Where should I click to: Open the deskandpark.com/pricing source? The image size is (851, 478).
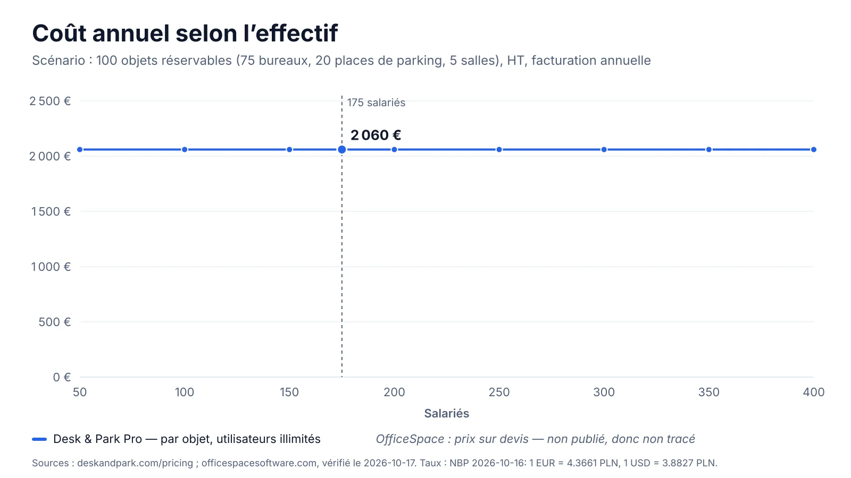pyautogui.click(x=135, y=463)
